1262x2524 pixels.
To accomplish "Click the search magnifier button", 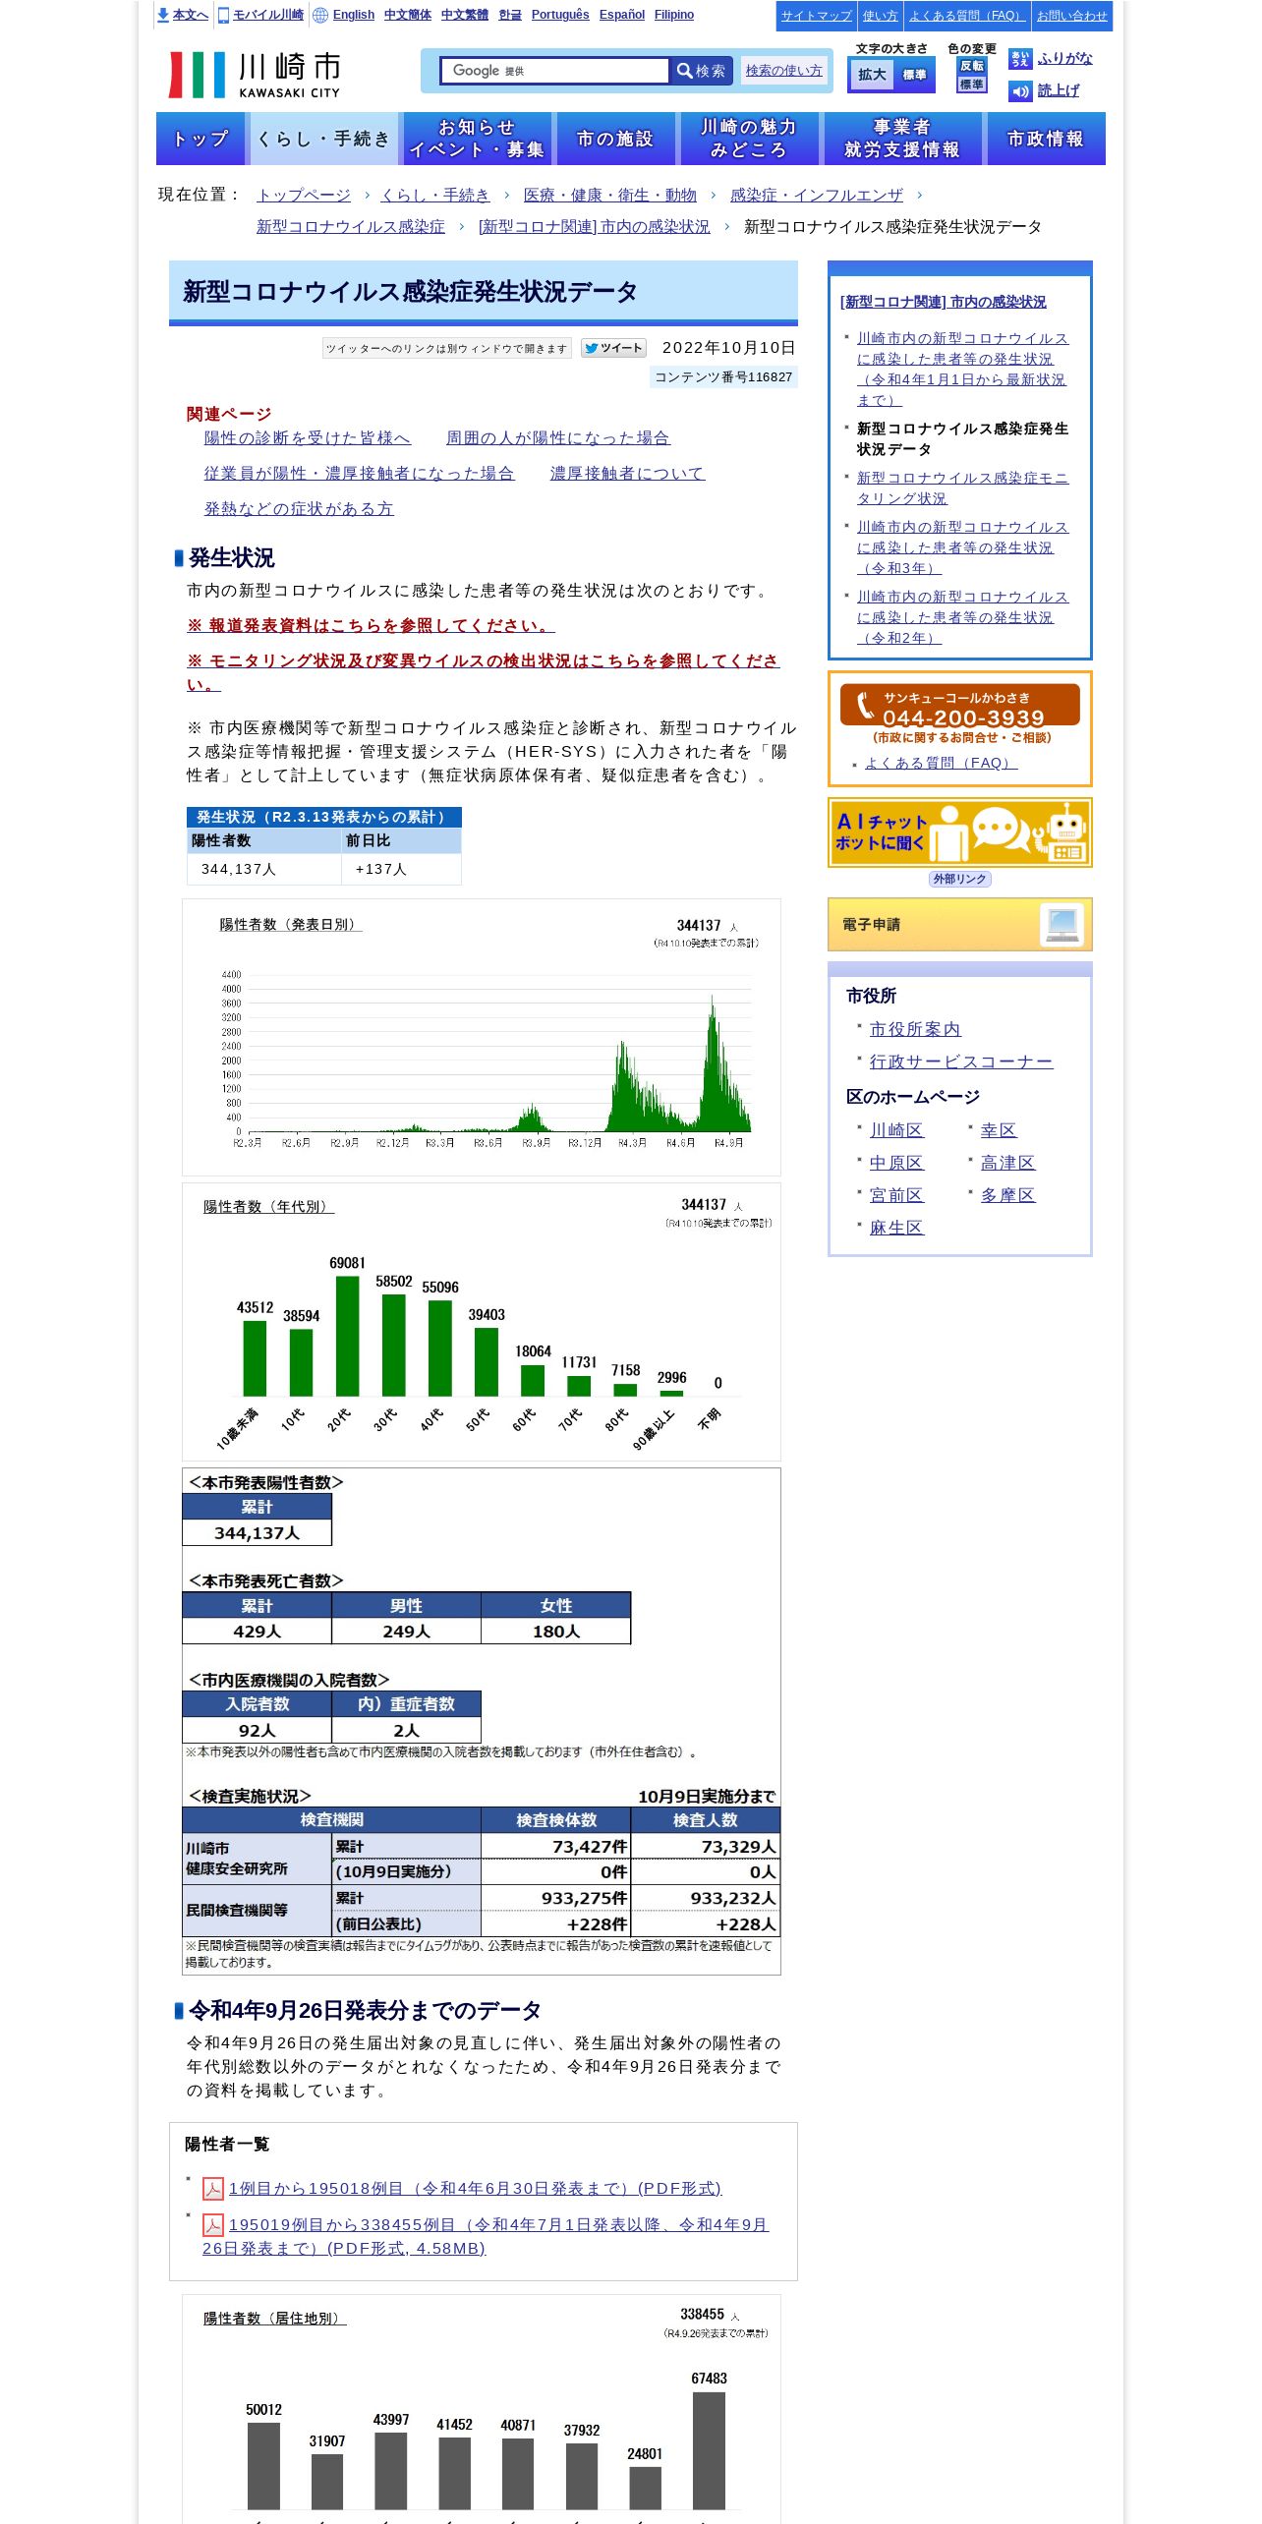I will (x=701, y=71).
